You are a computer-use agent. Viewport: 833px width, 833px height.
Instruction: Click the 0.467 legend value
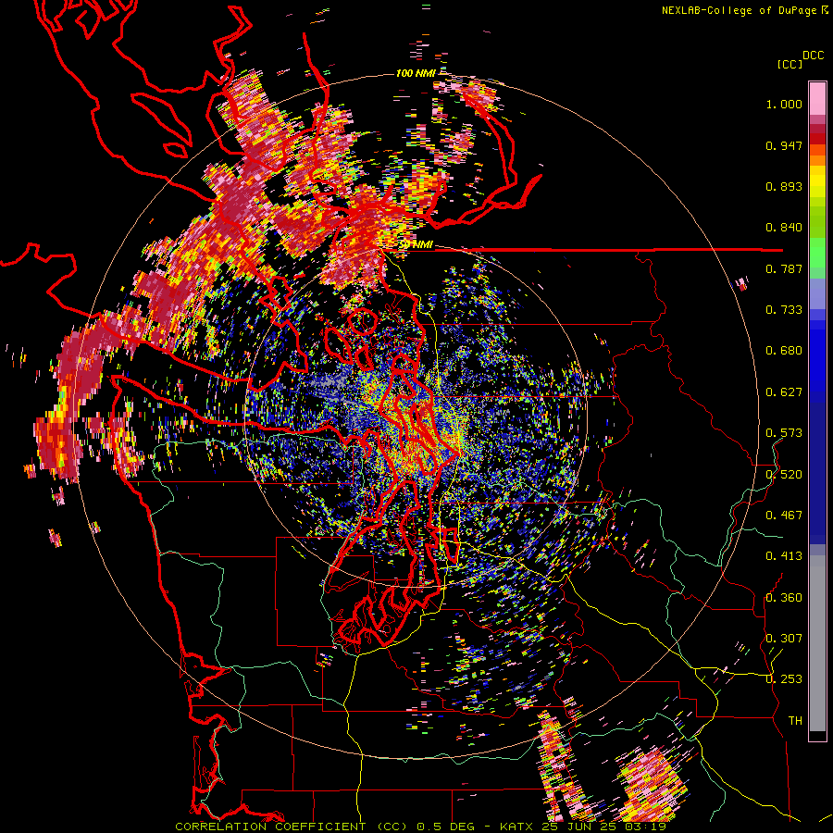[x=784, y=515]
